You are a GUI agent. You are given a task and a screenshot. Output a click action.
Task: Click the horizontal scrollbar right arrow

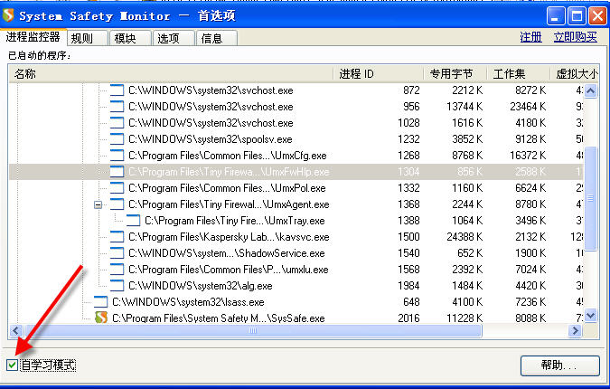point(575,331)
